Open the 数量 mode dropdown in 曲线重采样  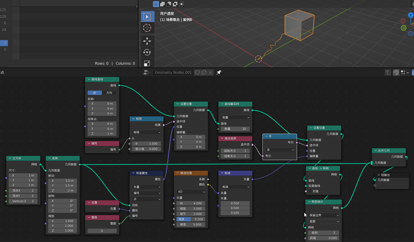(235, 117)
